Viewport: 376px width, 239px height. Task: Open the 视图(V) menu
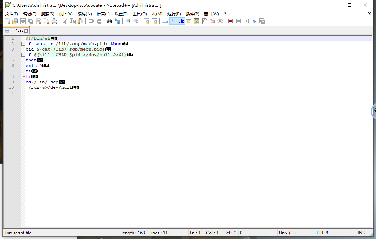tap(66, 14)
